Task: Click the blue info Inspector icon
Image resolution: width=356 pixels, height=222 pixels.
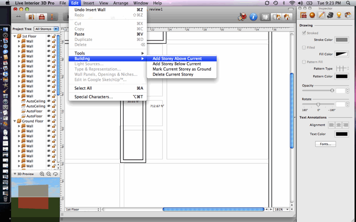Action: [x=253, y=17]
